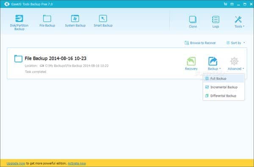Open the Advanced options dropdown
This screenshot has height=167, width=254.
pos(236,63)
